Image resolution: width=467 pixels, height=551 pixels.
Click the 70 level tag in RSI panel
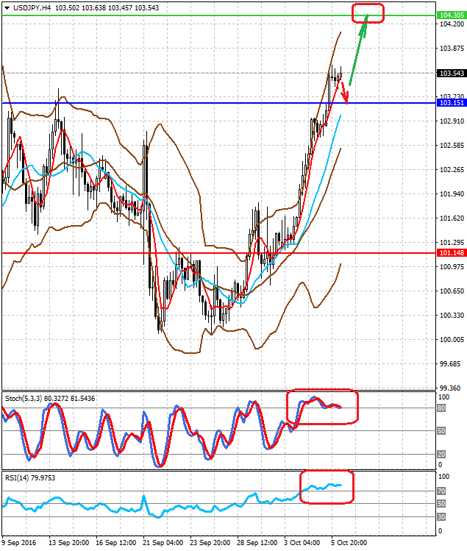tap(441, 491)
